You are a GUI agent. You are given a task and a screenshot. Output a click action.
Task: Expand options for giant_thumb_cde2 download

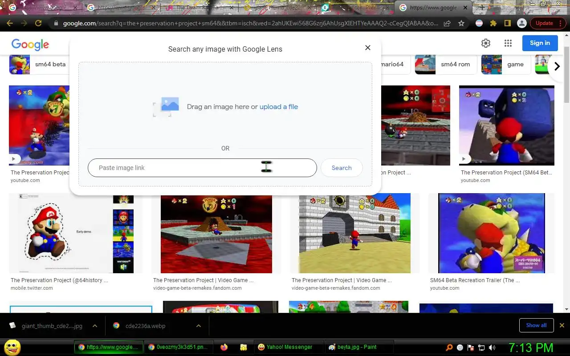pos(95,326)
